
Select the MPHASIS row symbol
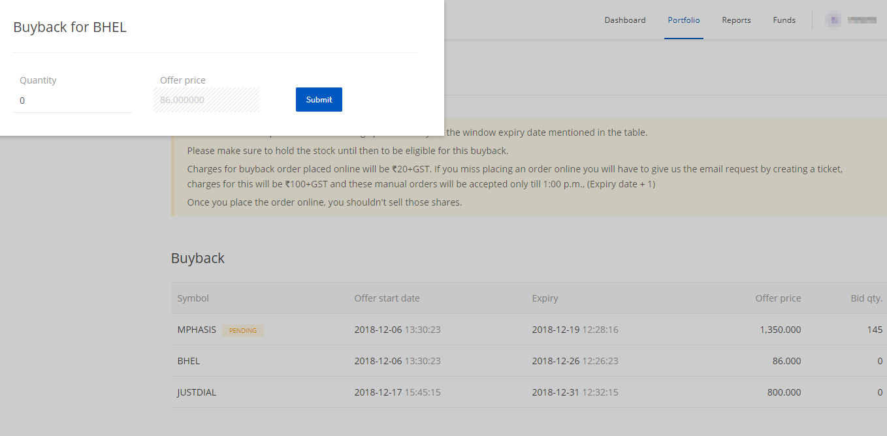(x=197, y=330)
